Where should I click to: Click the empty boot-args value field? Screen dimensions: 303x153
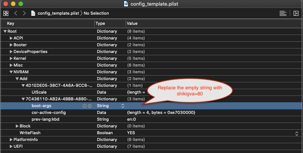pyautogui.click(x=214, y=106)
